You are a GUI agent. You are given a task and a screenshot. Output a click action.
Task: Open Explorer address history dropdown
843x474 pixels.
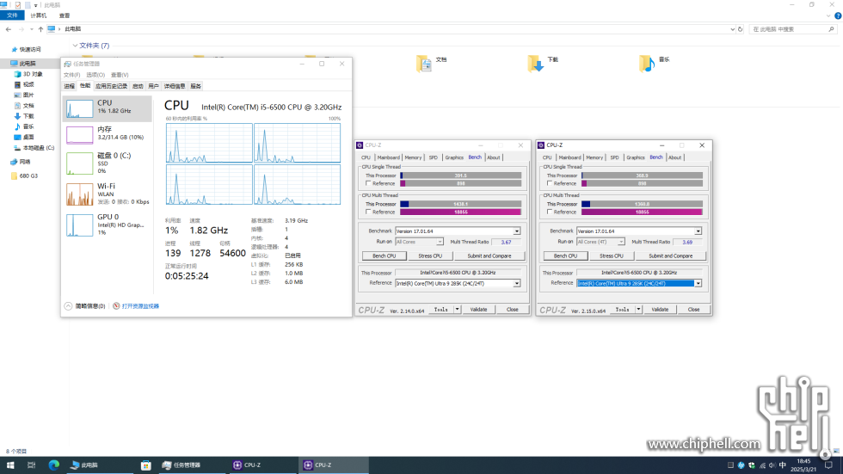click(732, 29)
